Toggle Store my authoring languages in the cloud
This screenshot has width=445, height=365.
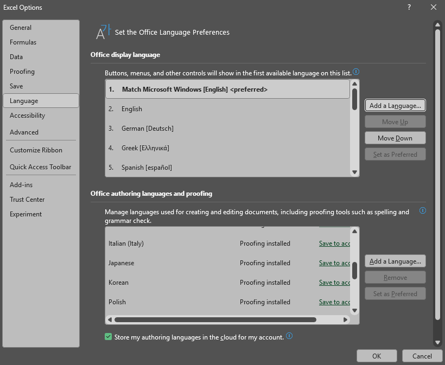click(x=108, y=337)
